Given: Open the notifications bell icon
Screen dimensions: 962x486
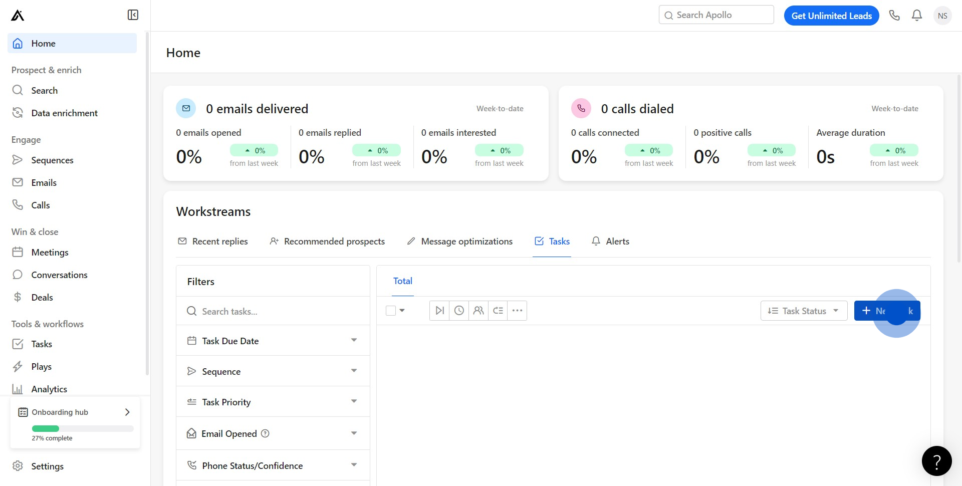Looking at the screenshot, I should 917,16.
